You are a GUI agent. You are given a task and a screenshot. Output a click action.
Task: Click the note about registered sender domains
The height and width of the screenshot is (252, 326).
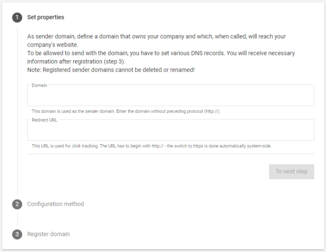(x=111, y=70)
